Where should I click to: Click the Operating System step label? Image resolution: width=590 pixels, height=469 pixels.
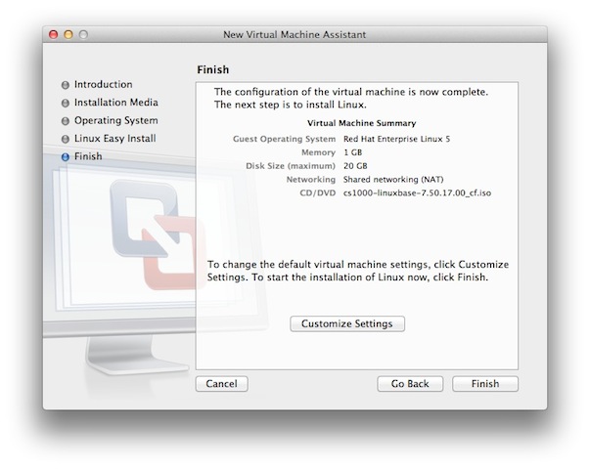(x=115, y=120)
